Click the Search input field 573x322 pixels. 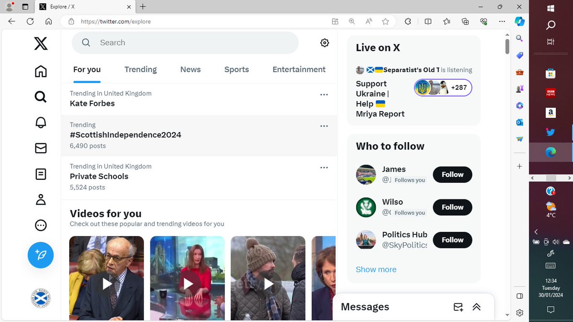click(185, 42)
